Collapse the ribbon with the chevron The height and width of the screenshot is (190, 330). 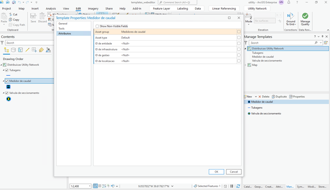click(328, 30)
